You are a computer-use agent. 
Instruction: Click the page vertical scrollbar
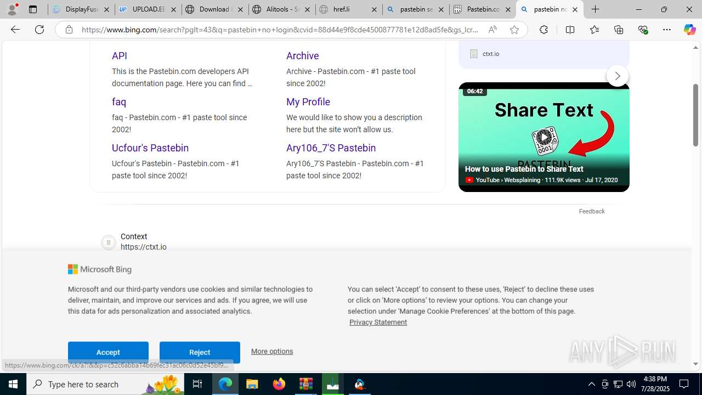click(695, 115)
